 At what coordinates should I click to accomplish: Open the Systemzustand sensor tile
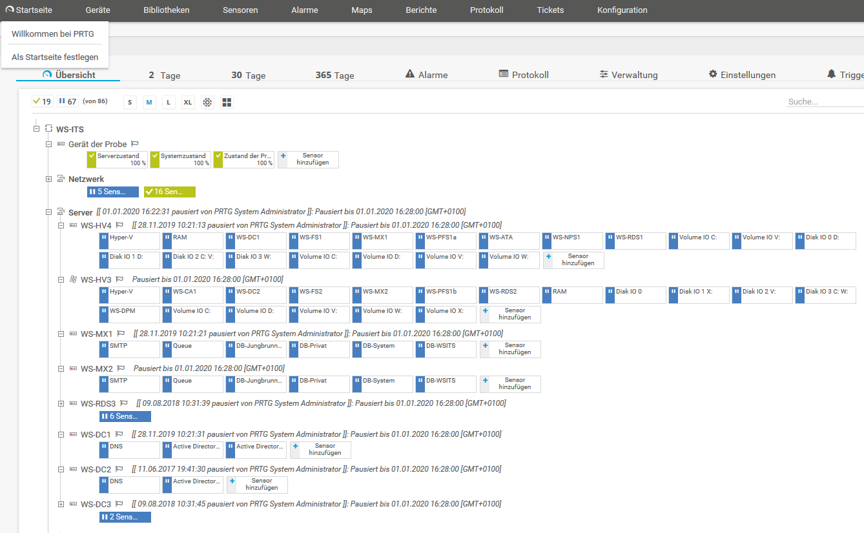(181, 159)
